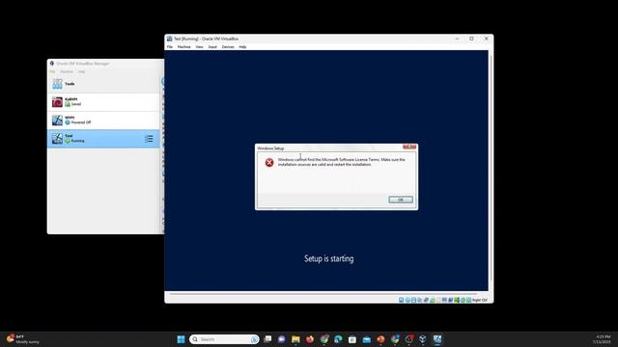Click OK in the Windows Setup error dialog
This screenshot has height=347, width=618.
(401, 200)
